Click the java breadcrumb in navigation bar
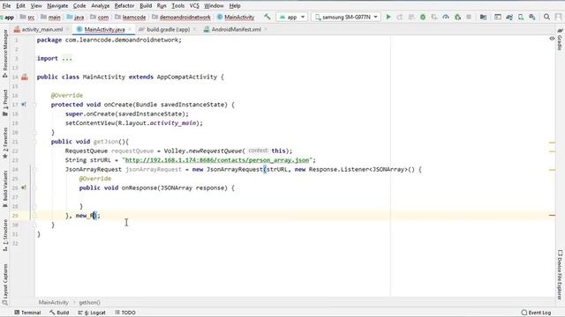Screen dimensions: 565x317 tap(75, 18)
